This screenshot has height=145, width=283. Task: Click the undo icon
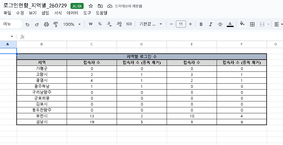tap(27, 24)
